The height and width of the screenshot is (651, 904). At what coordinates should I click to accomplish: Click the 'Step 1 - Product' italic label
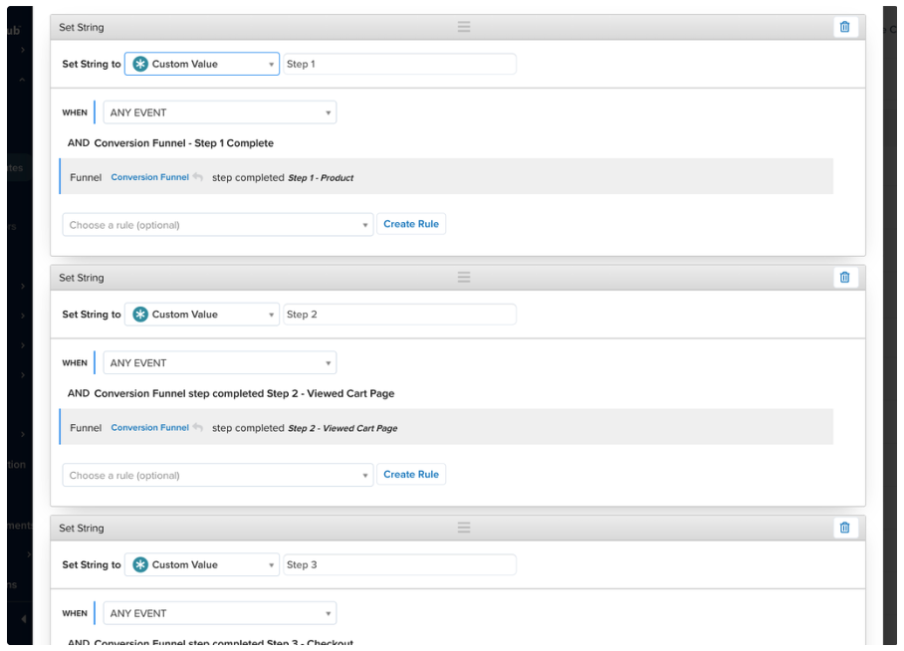(321, 177)
